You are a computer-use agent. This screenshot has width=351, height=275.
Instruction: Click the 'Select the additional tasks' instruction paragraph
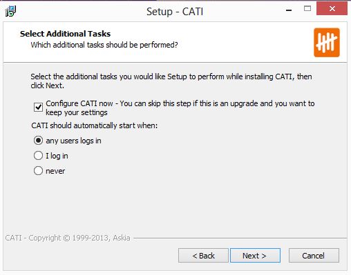(171, 81)
